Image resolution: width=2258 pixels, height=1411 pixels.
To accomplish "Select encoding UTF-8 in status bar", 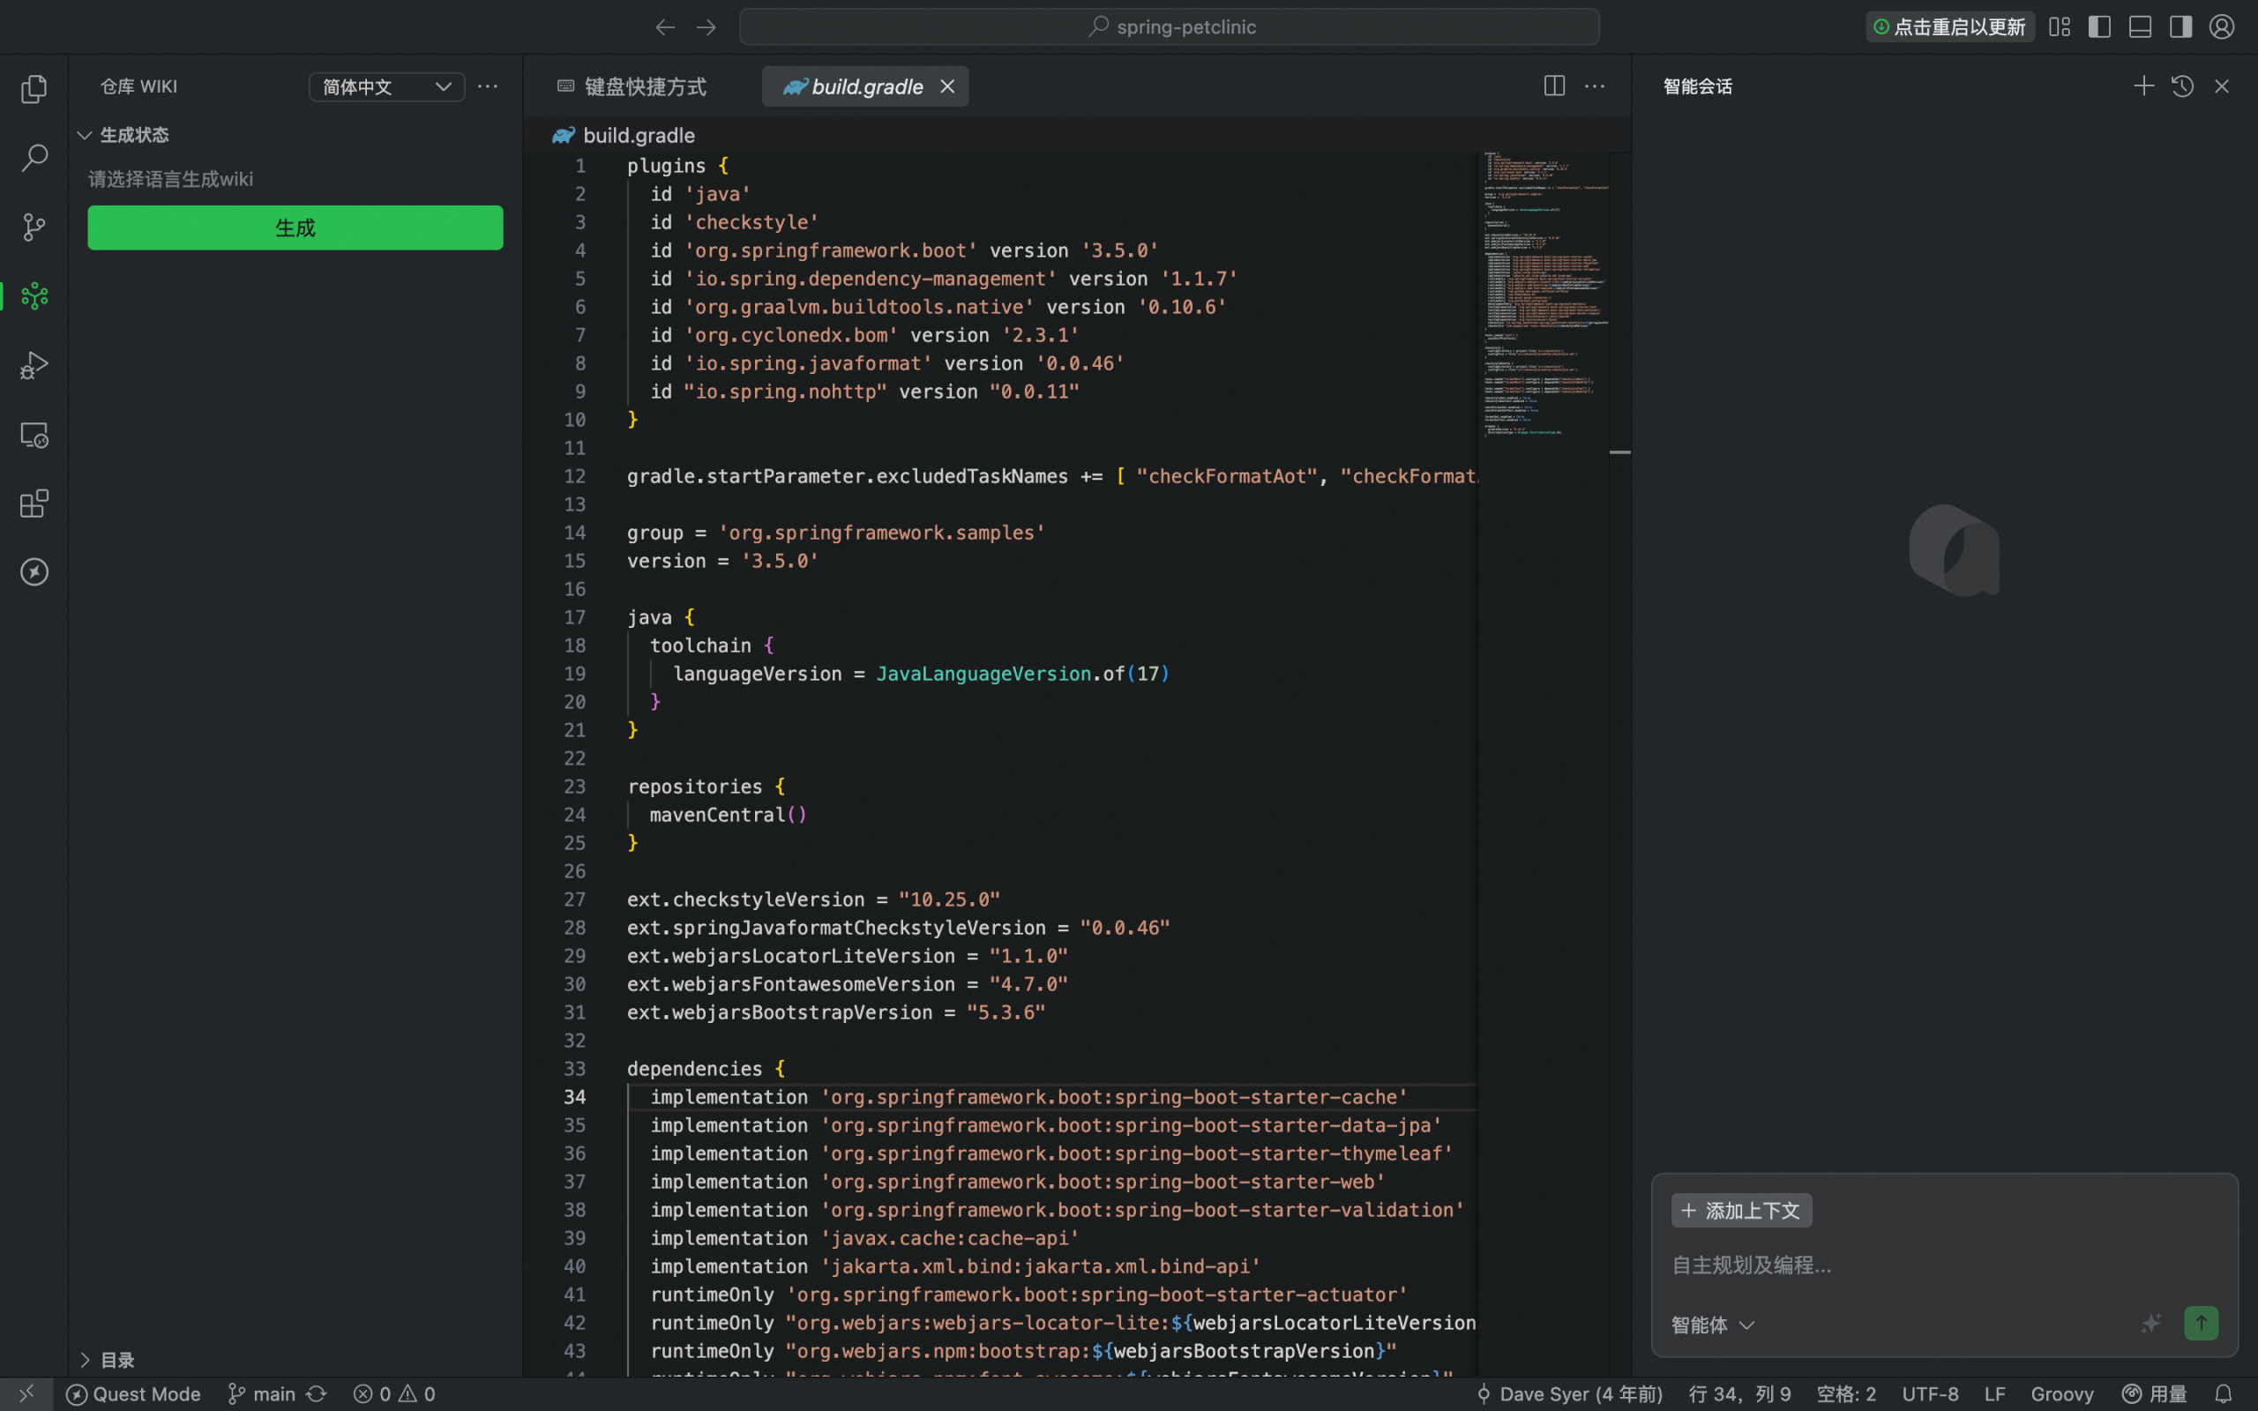I will coord(1930,1394).
